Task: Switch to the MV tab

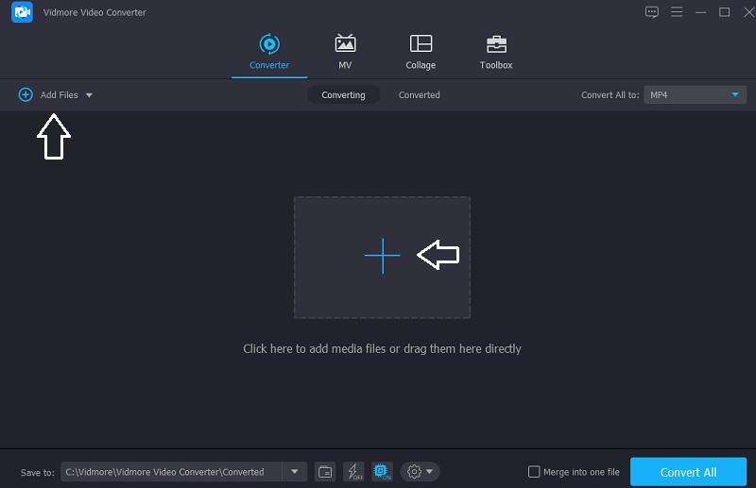Action: coord(345,52)
